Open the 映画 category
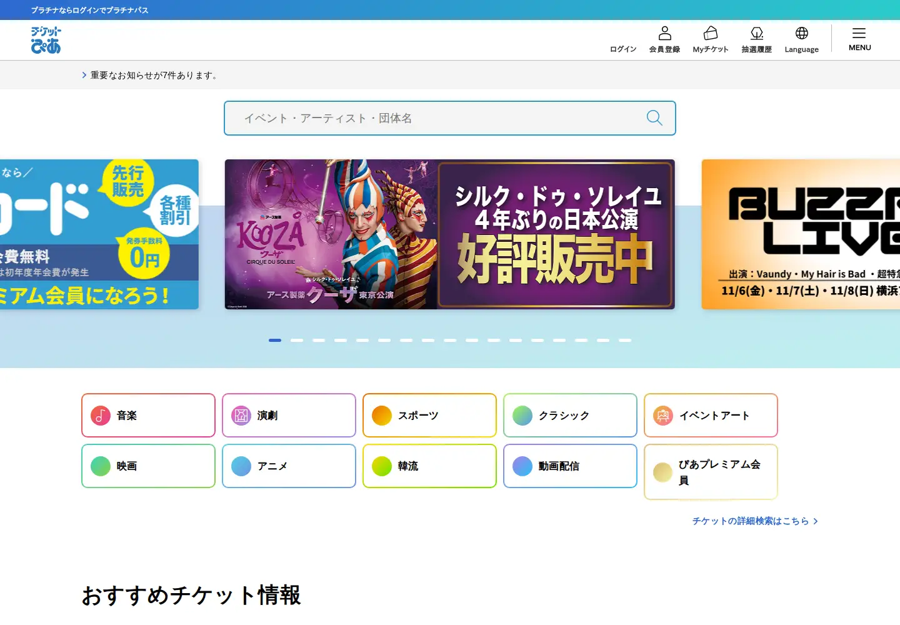The height and width of the screenshot is (625, 900). pos(148,466)
